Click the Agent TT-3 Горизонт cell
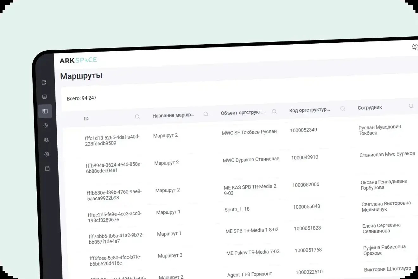 (x=250, y=274)
